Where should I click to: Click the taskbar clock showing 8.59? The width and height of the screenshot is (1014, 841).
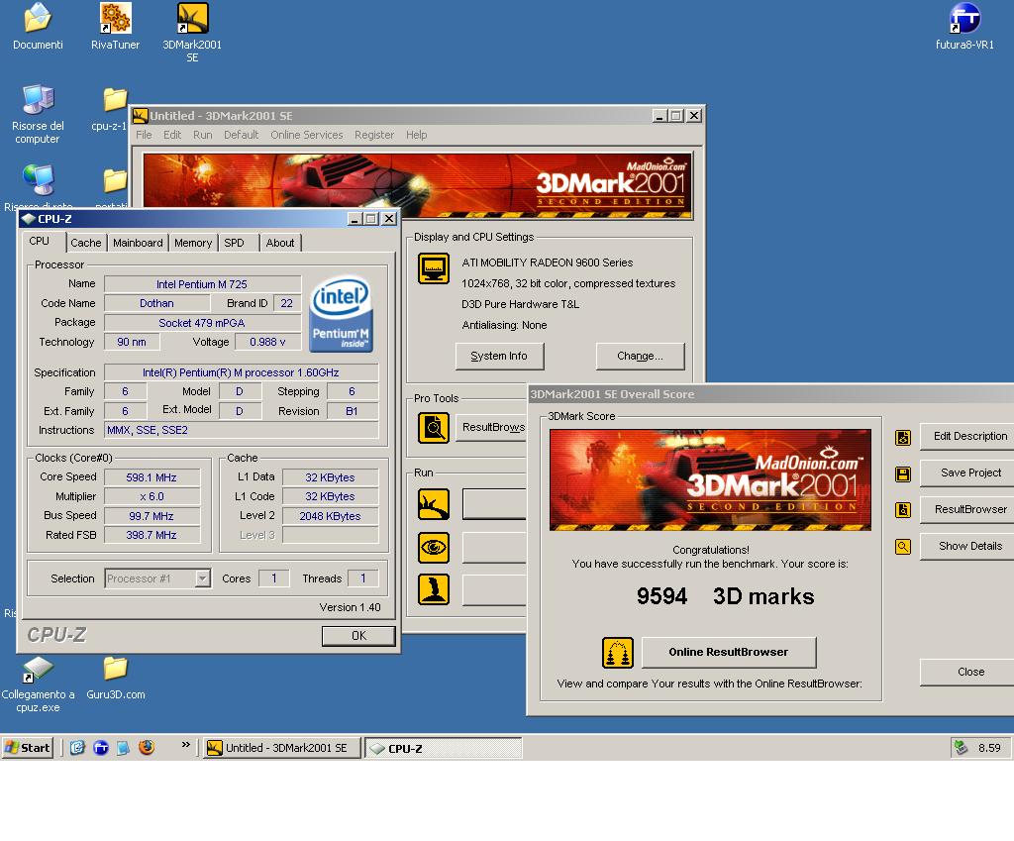click(x=989, y=748)
